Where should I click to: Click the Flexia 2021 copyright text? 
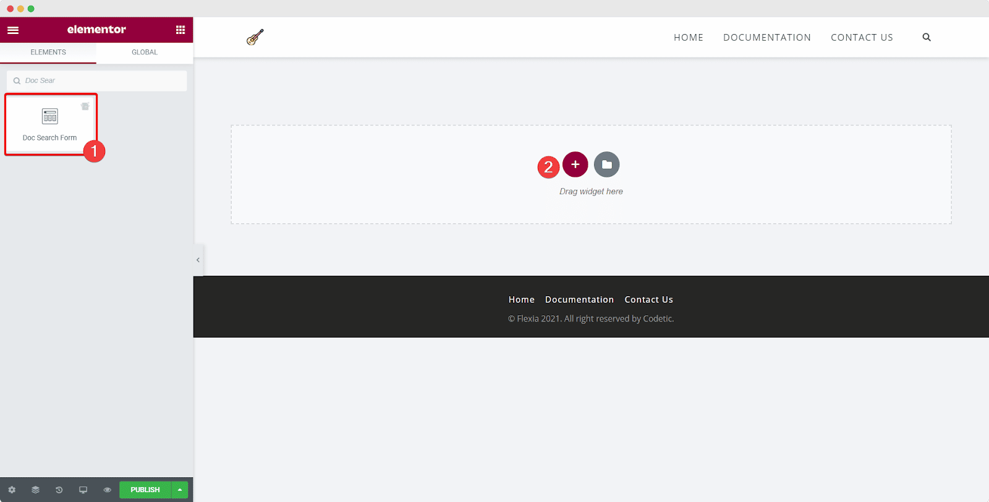591,319
